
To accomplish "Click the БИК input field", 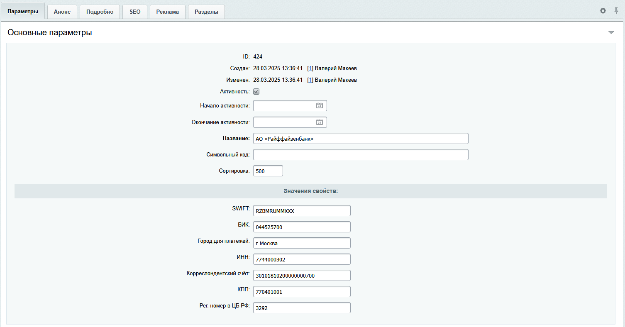I will 302,227.
